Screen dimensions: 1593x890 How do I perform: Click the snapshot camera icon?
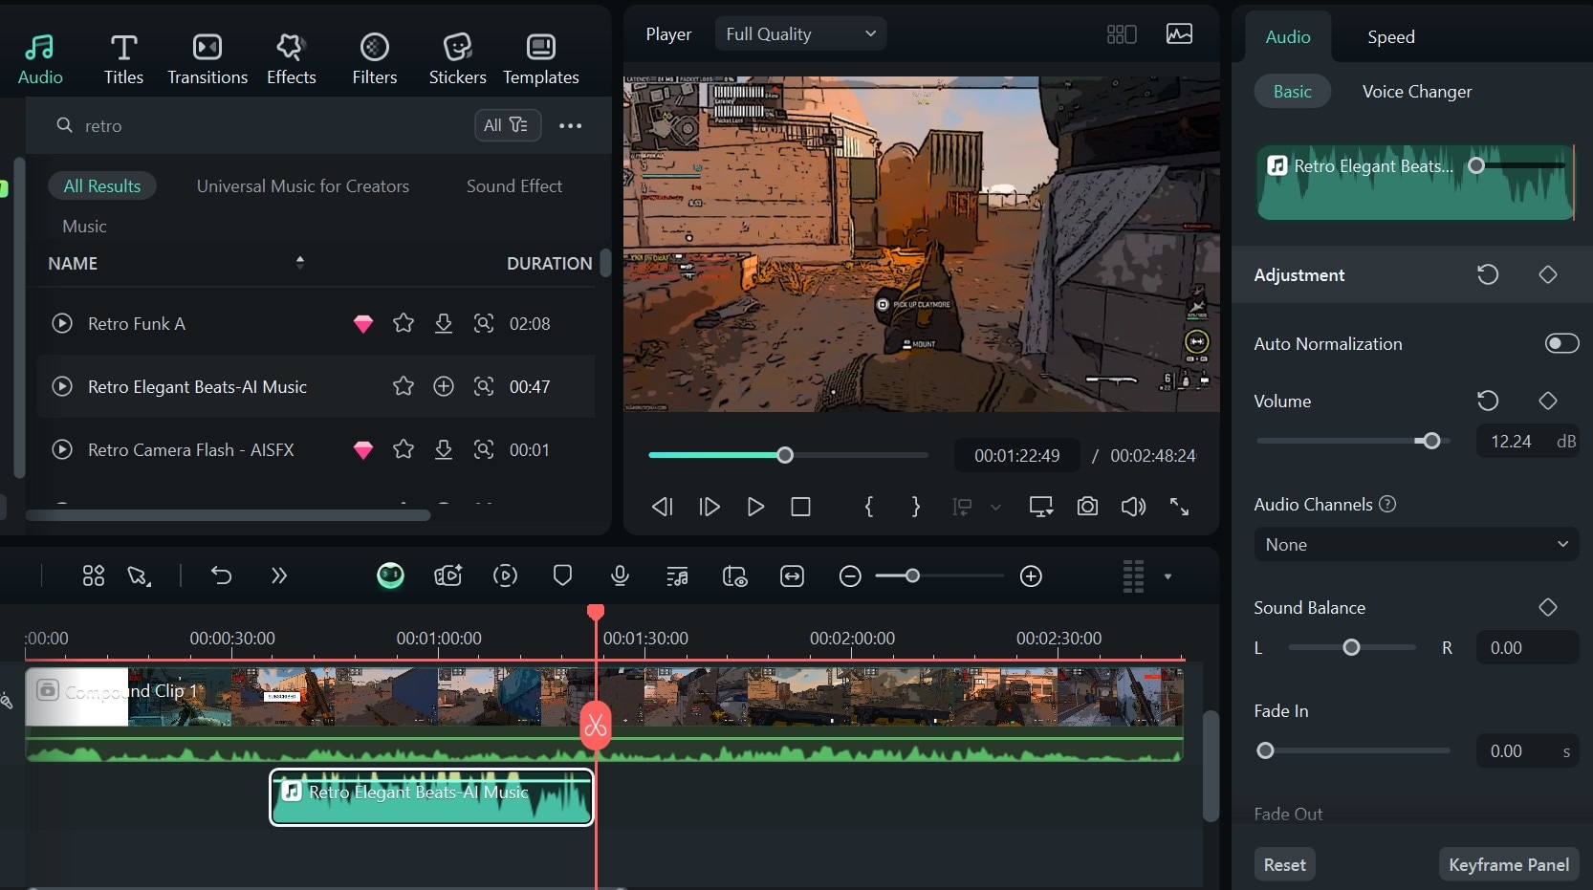coord(1087,507)
